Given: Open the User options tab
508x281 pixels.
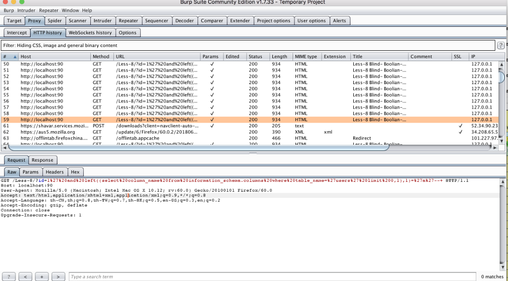Looking at the screenshot, I should 312,21.
